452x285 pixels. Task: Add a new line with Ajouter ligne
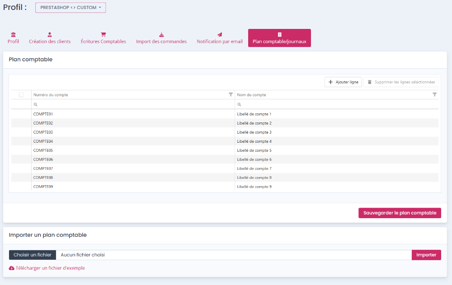(343, 82)
